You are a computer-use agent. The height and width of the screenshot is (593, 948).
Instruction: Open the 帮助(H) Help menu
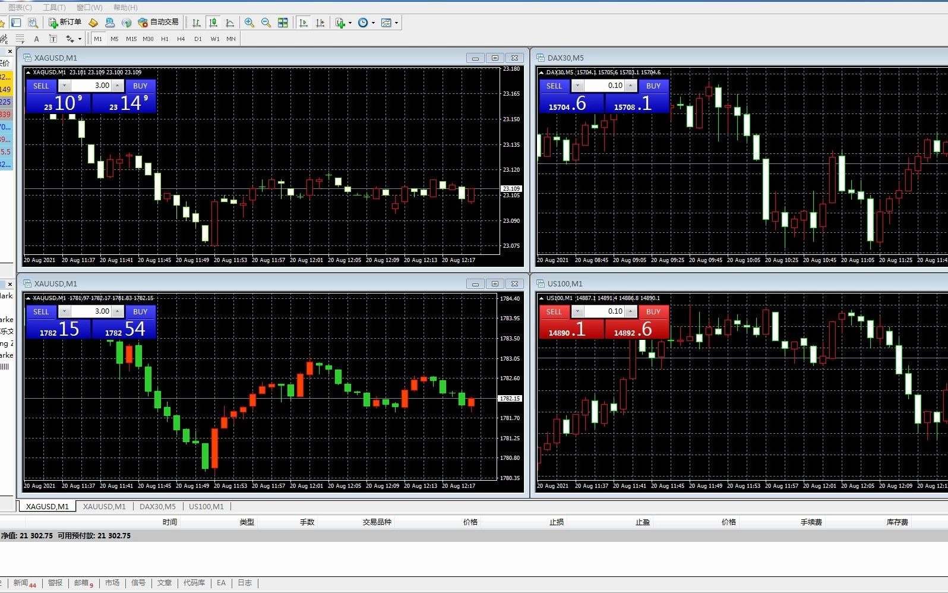pyautogui.click(x=125, y=7)
